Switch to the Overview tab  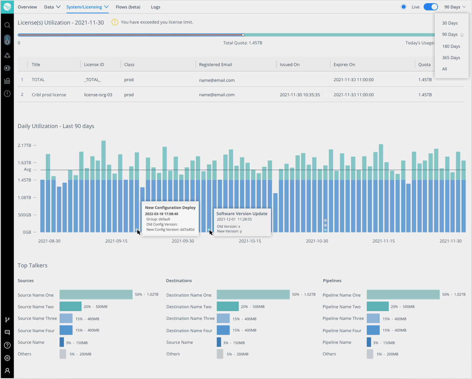point(27,7)
